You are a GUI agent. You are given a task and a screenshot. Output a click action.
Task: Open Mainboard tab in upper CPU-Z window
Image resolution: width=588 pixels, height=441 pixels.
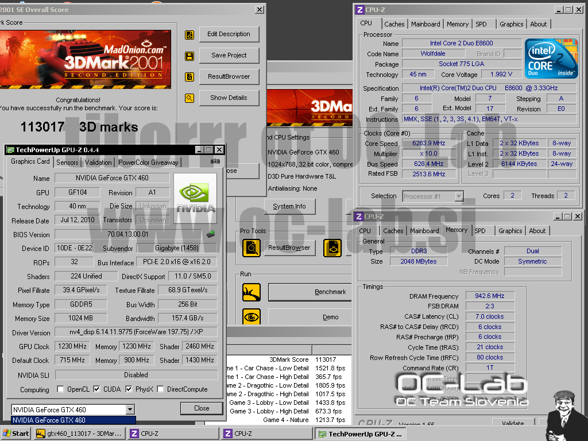pyautogui.click(x=425, y=24)
